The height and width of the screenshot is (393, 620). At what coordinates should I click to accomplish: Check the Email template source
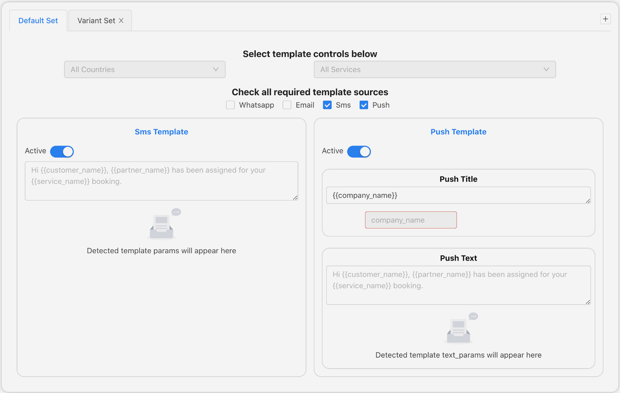click(x=287, y=105)
